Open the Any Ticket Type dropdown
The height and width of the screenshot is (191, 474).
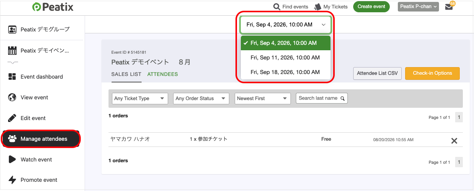point(140,99)
